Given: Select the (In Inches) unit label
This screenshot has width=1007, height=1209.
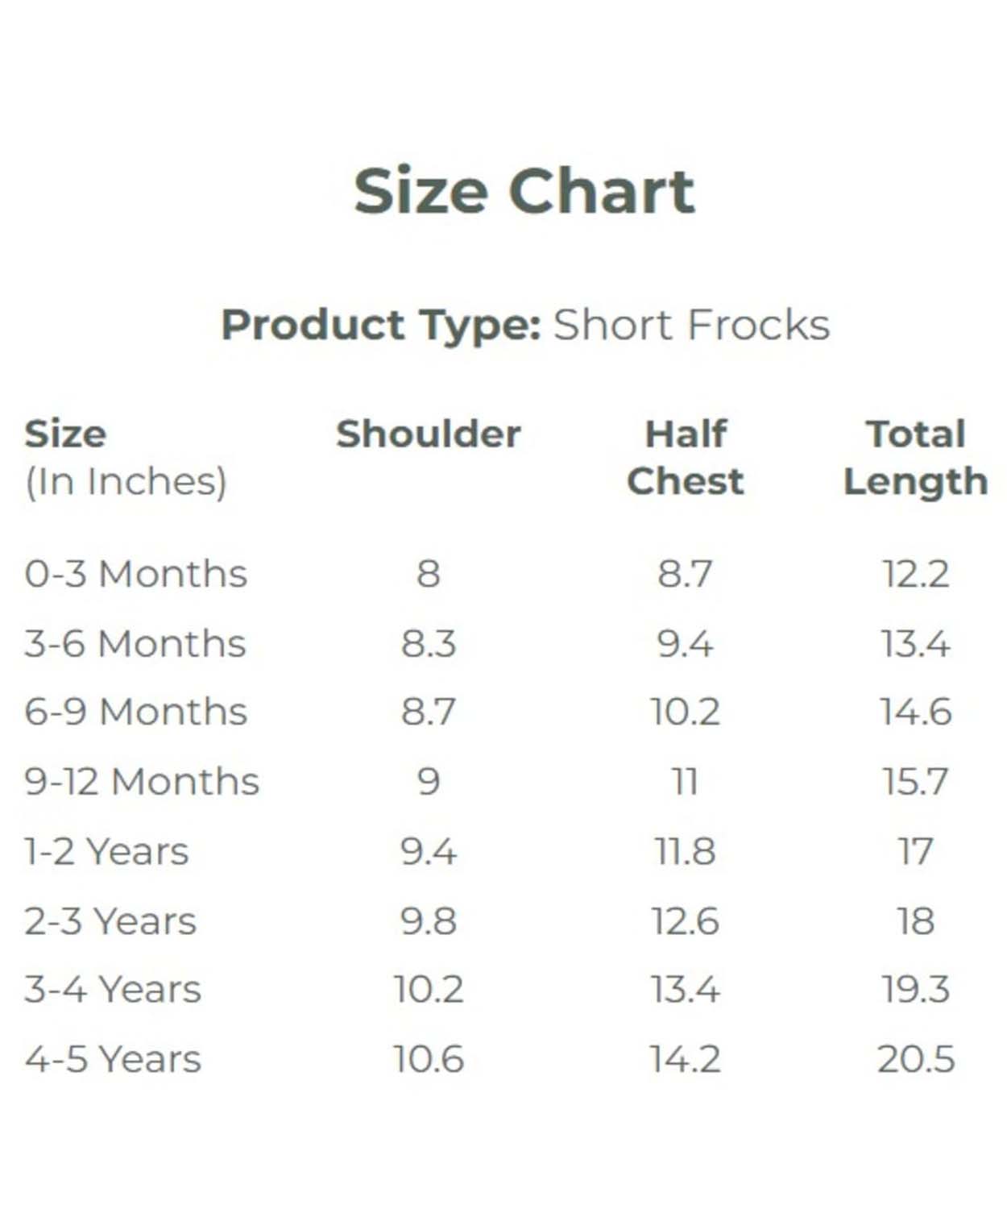Looking at the screenshot, I should [126, 482].
